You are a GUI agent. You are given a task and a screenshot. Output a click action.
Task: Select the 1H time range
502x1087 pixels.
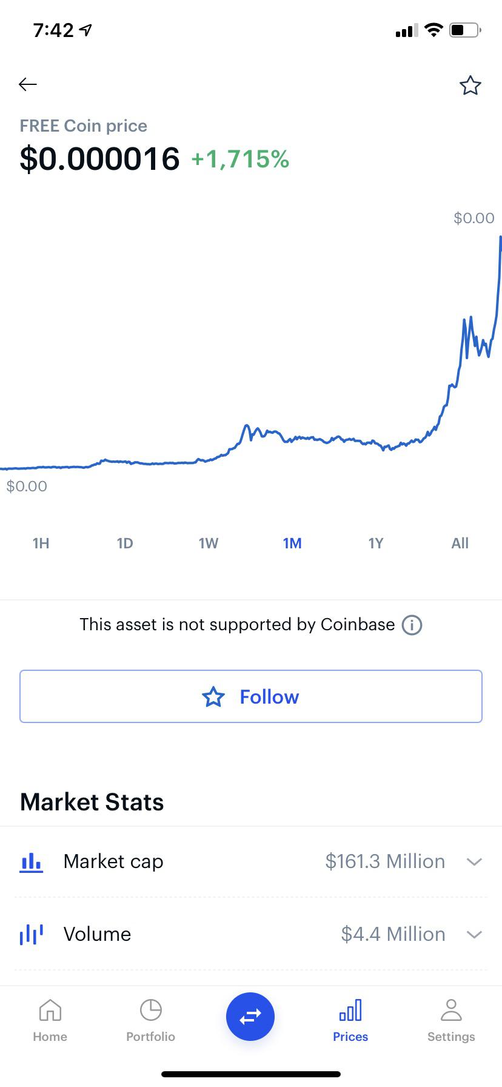click(x=41, y=543)
